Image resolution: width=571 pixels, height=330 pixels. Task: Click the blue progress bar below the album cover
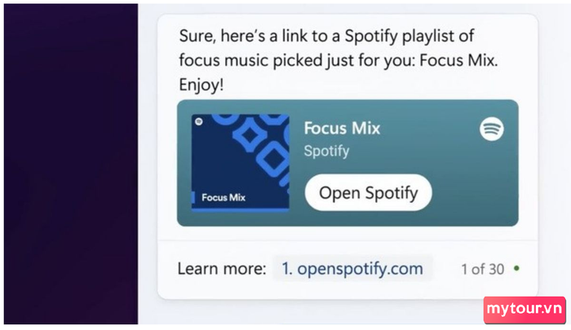pos(241,210)
